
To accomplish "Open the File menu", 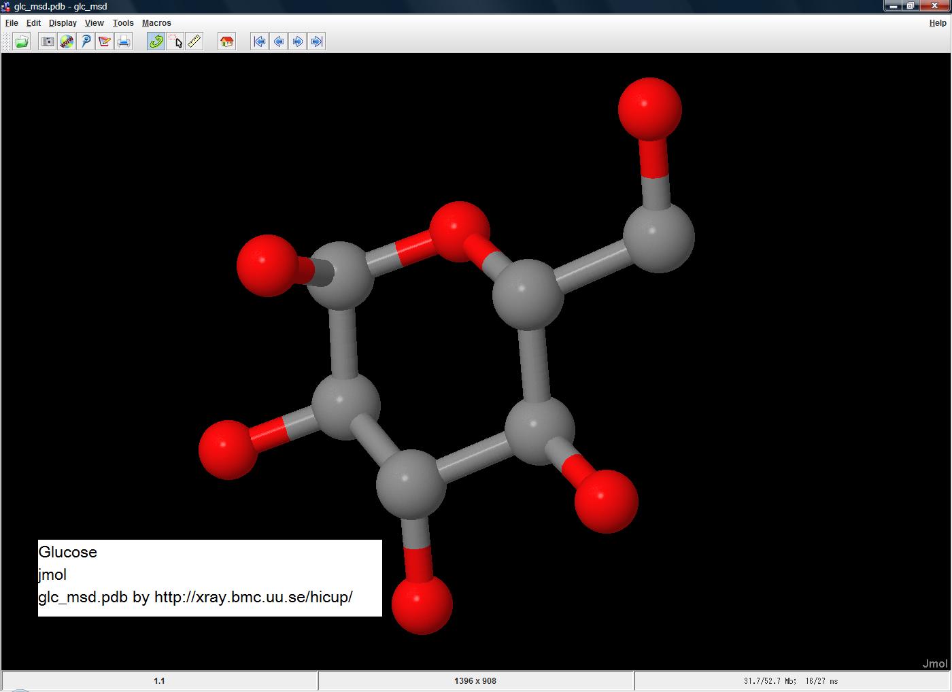I will click(12, 23).
